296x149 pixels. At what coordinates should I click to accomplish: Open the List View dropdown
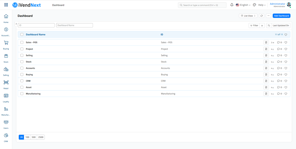248,16
